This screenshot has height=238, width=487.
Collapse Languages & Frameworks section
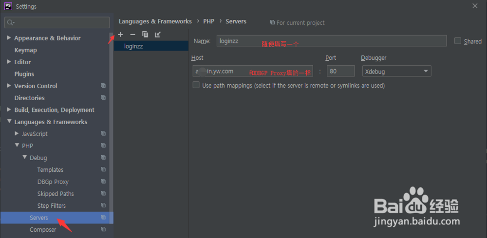[x=9, y=121]
